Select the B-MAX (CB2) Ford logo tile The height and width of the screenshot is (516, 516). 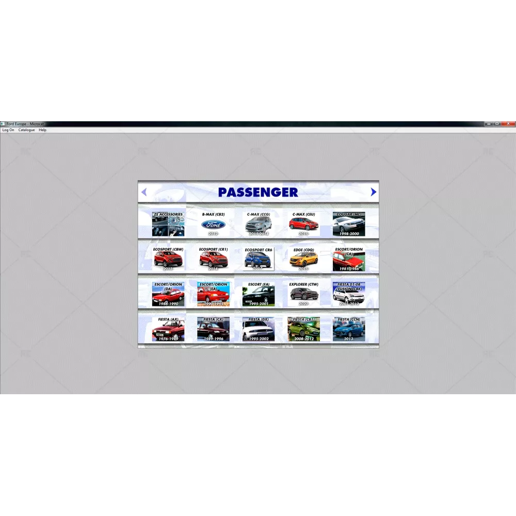coord(213,224)
